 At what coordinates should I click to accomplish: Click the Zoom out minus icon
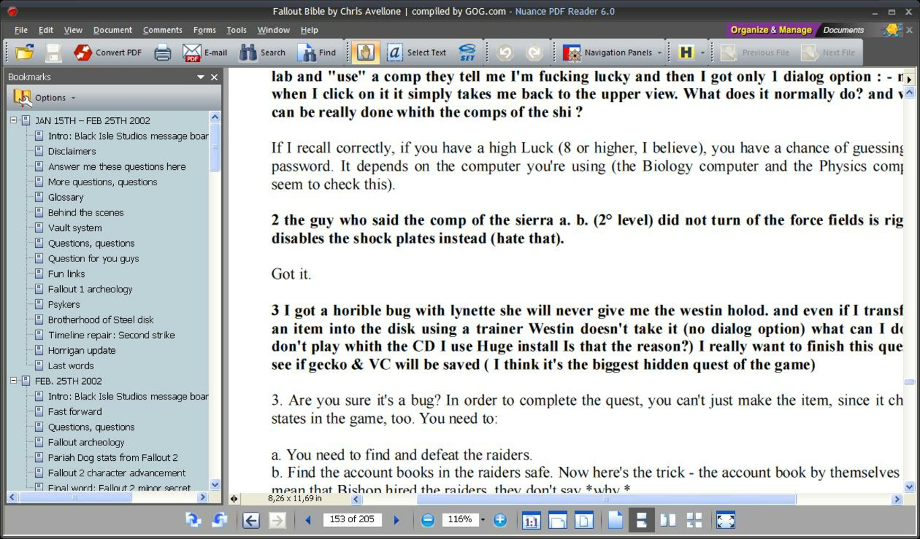pyautogui.click(x=428, y=519)
